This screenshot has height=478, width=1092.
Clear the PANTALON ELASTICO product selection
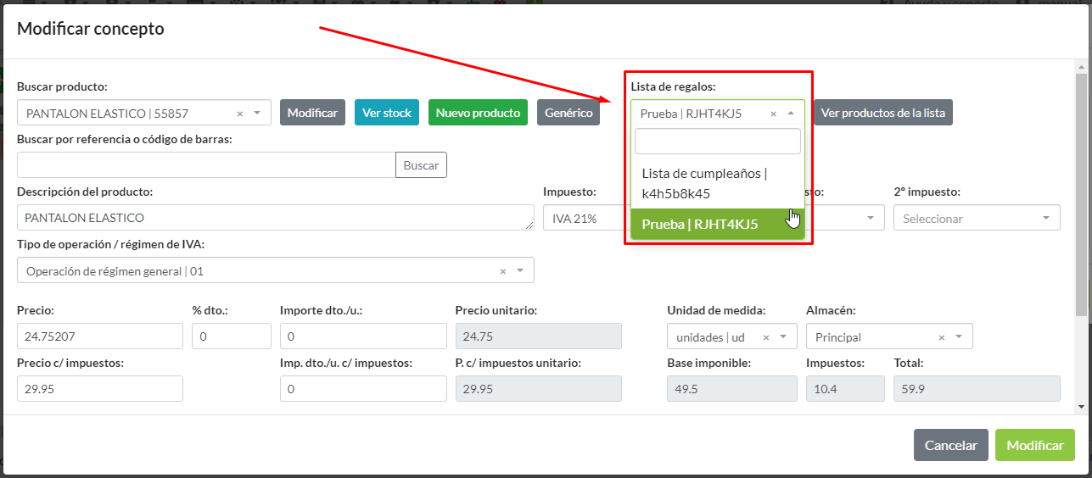[239, 113]
